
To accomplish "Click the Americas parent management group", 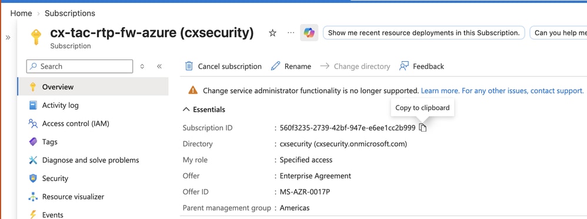I will (295, 208).
